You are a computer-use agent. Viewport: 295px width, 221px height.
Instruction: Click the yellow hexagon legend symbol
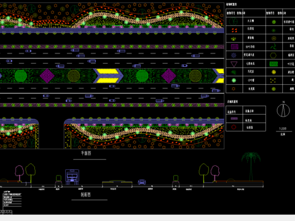(273, 55)
